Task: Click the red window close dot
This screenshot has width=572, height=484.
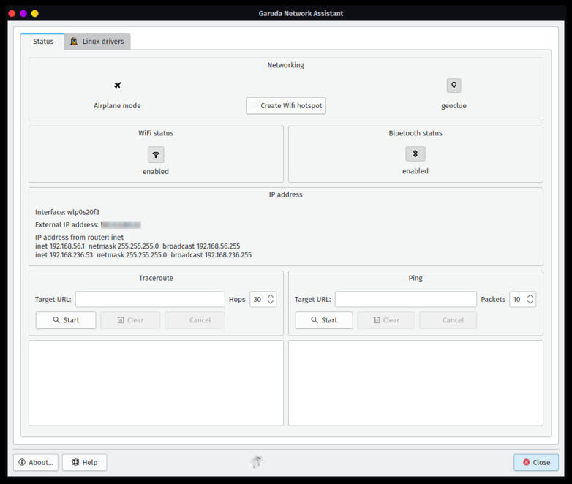Action: coord(12,13)
